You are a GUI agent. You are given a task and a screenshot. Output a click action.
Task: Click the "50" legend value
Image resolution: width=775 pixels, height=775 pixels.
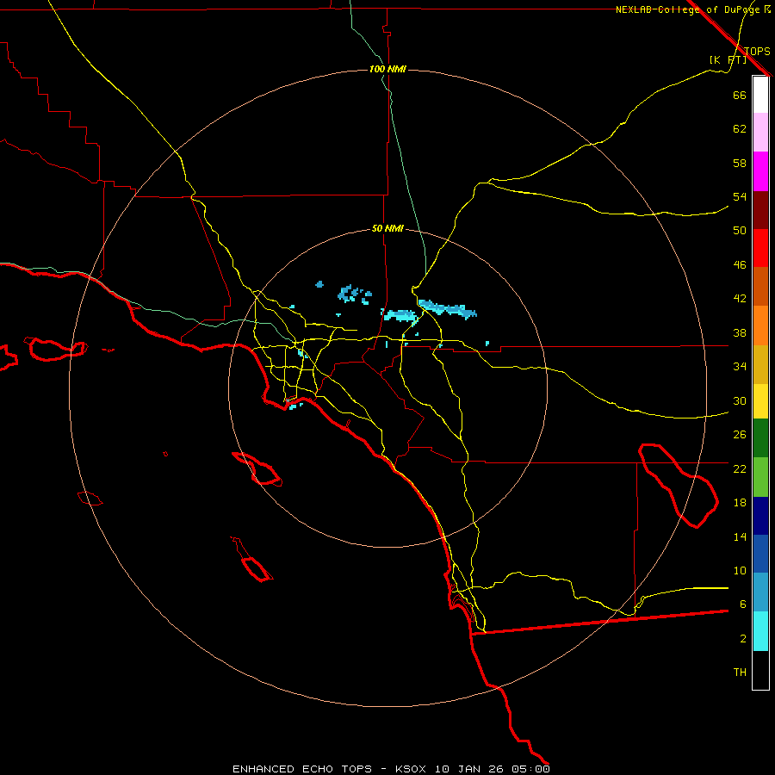coord(740,231)
